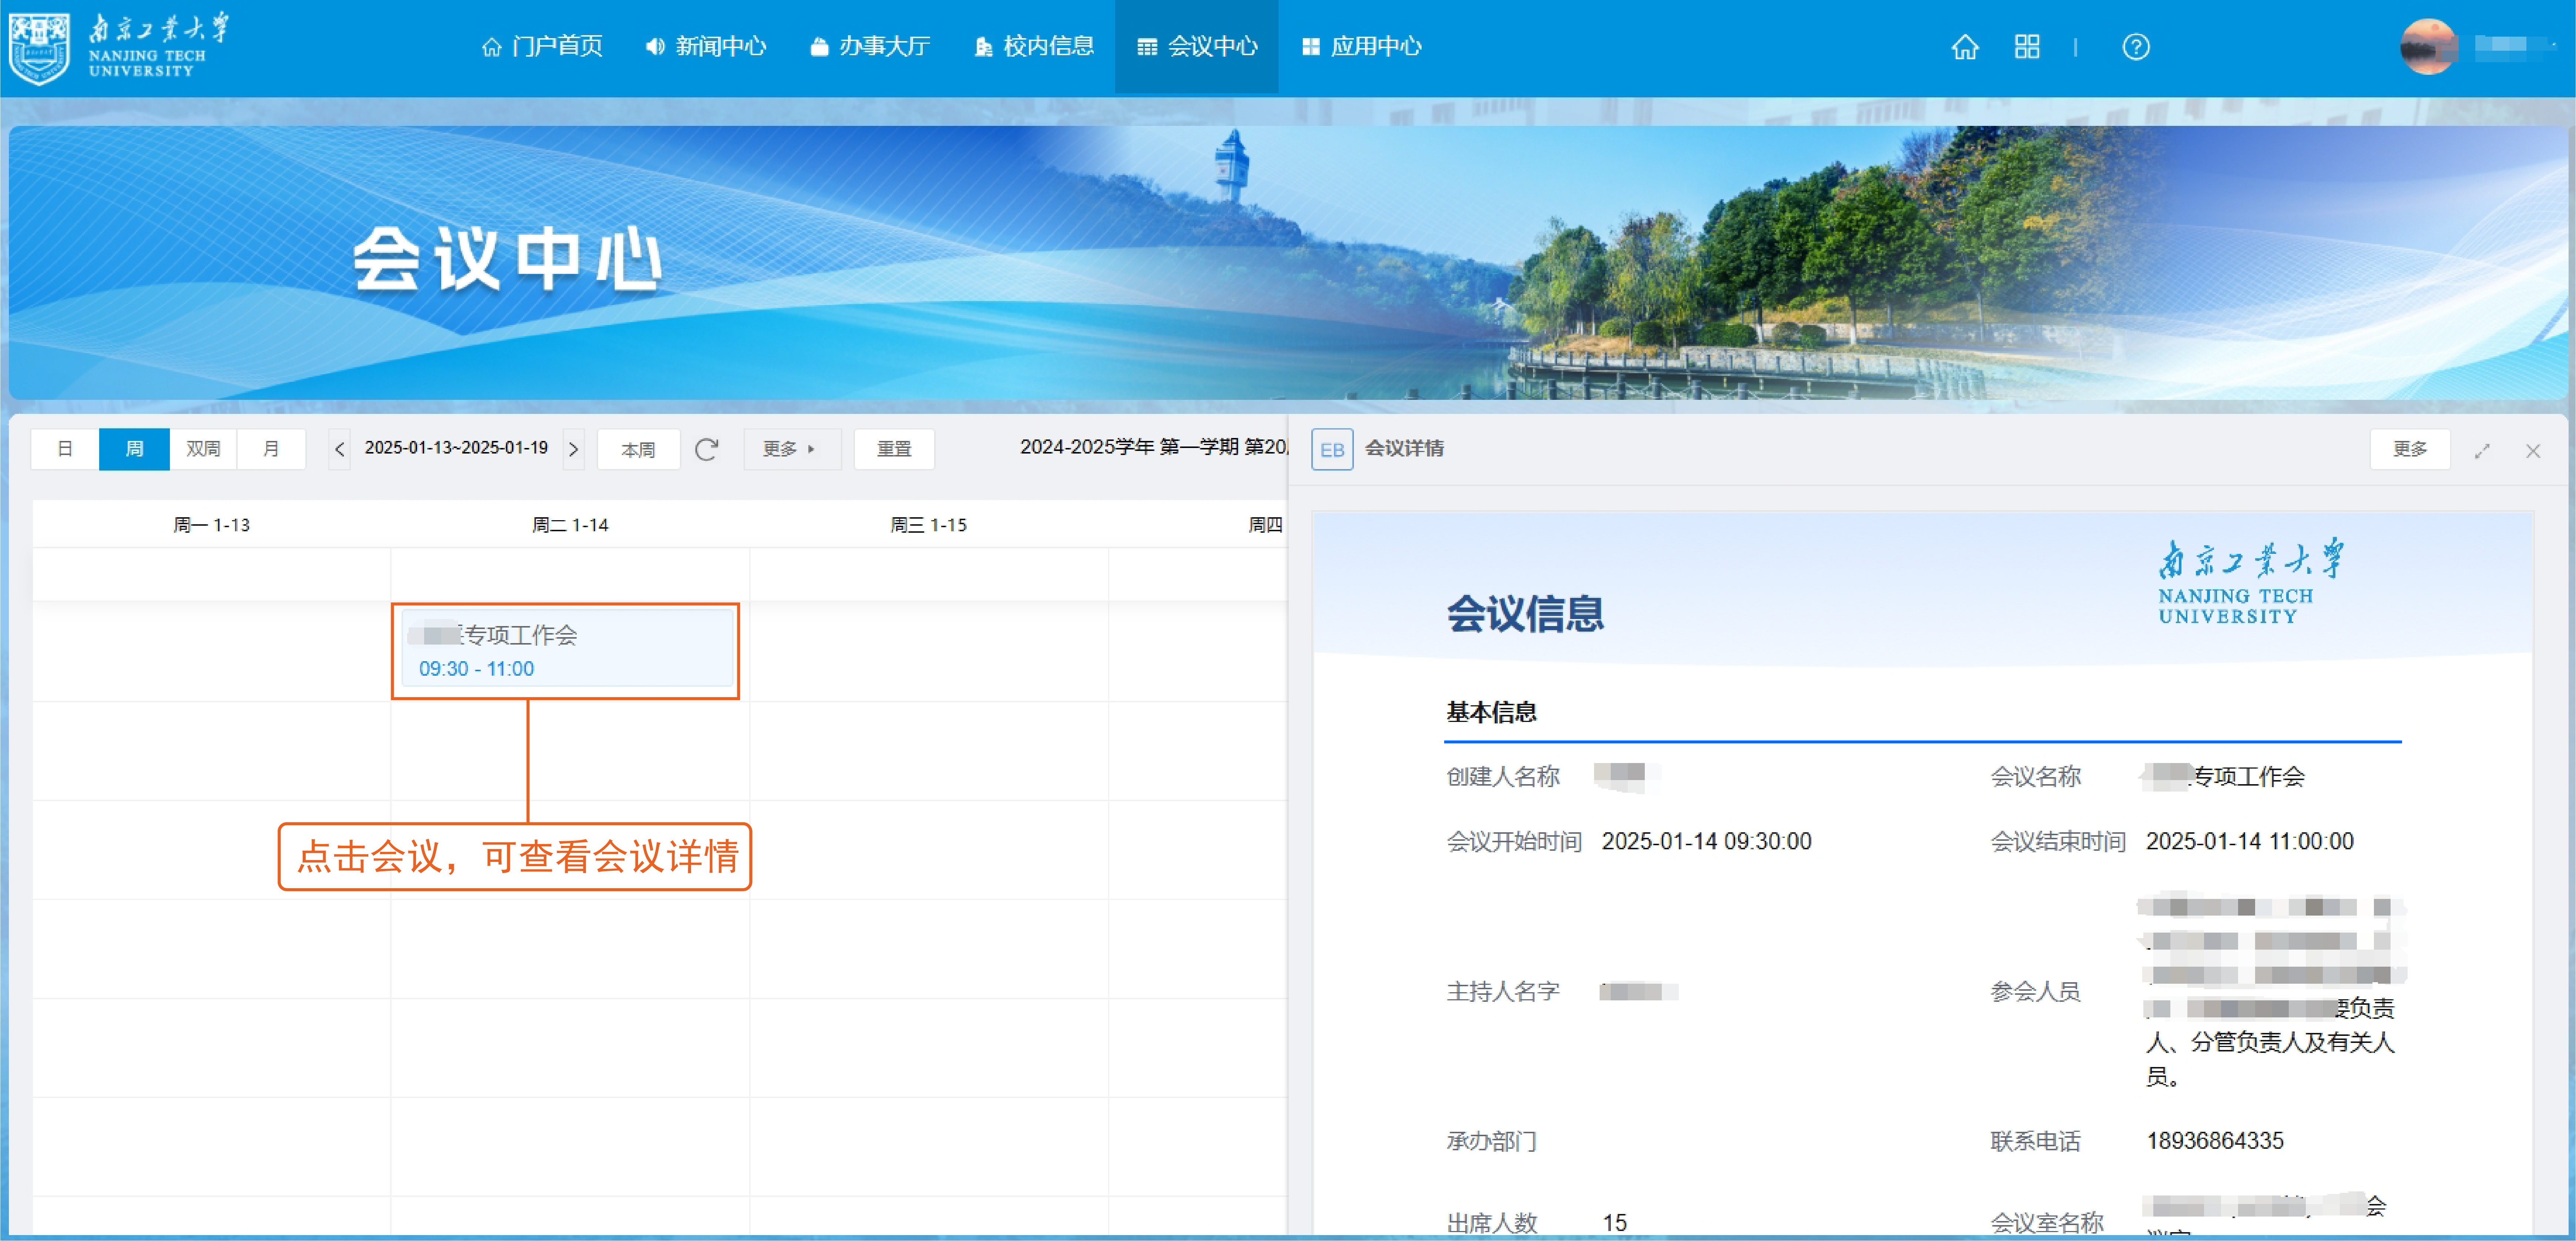The height and width of the screenshot is (1241, 2576).
Task: Expand the meeting details panel to fullscreen
Action: click(x=2482, y=451)
